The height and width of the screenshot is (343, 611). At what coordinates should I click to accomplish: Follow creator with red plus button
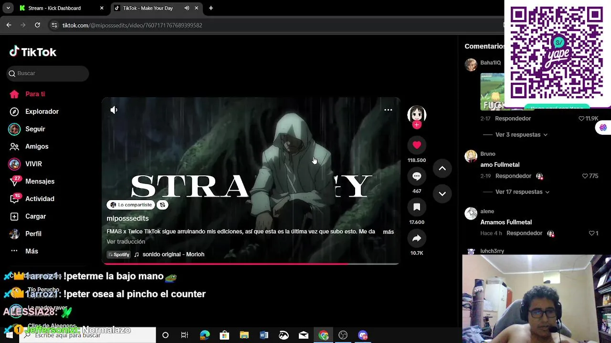pos(417,125)
